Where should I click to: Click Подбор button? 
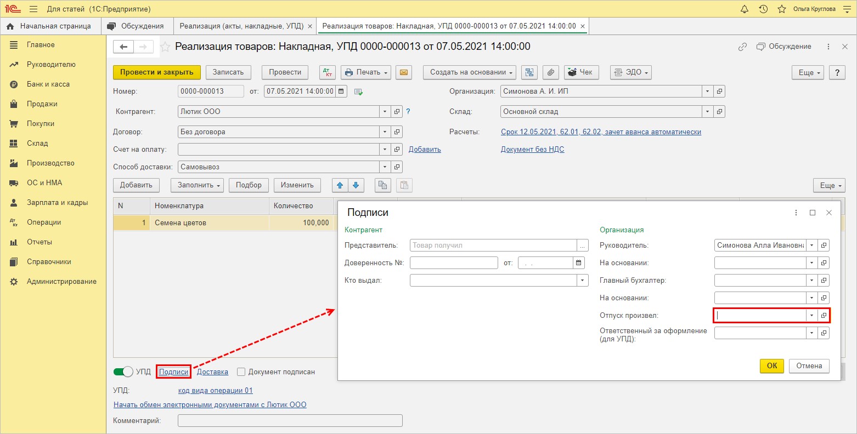pyautogui.click(x=249, y=185)
